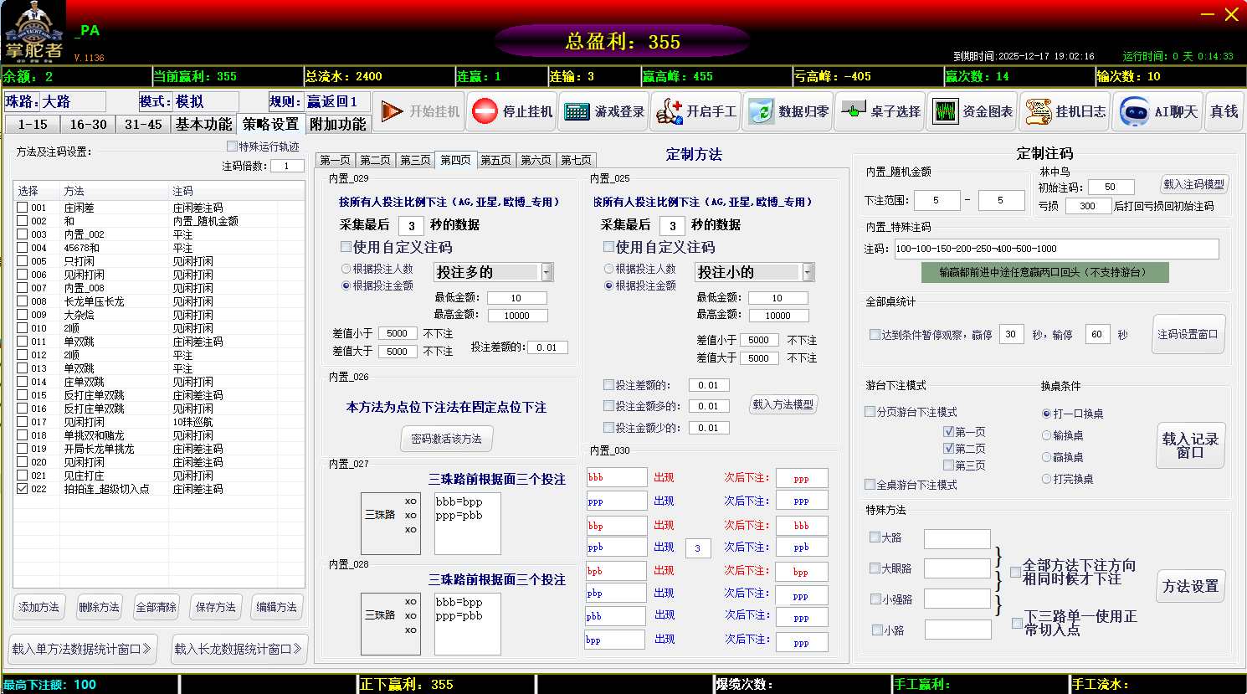Go to the 第五页 tab

pyautogui.click(x=495, y=160)
